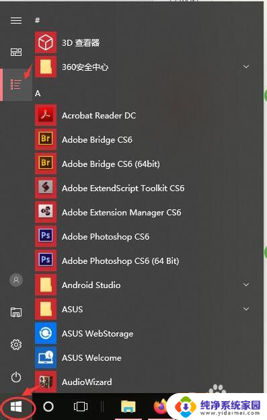Open ASUS WebStorage
Screen dimensions: 267x420
click(x=145, y=333)
